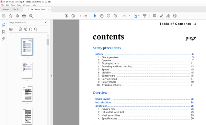The height and width of the screenshot is (125, 206).
Task: Click the thumbnails scrollbar handle
Action: pyautogui.click(x=48, y=42)
